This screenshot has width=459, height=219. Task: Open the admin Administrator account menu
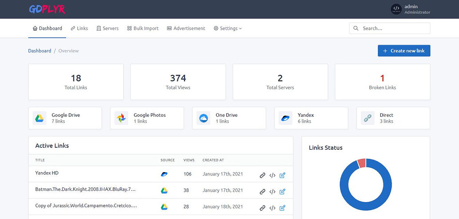tap(410, 9)
